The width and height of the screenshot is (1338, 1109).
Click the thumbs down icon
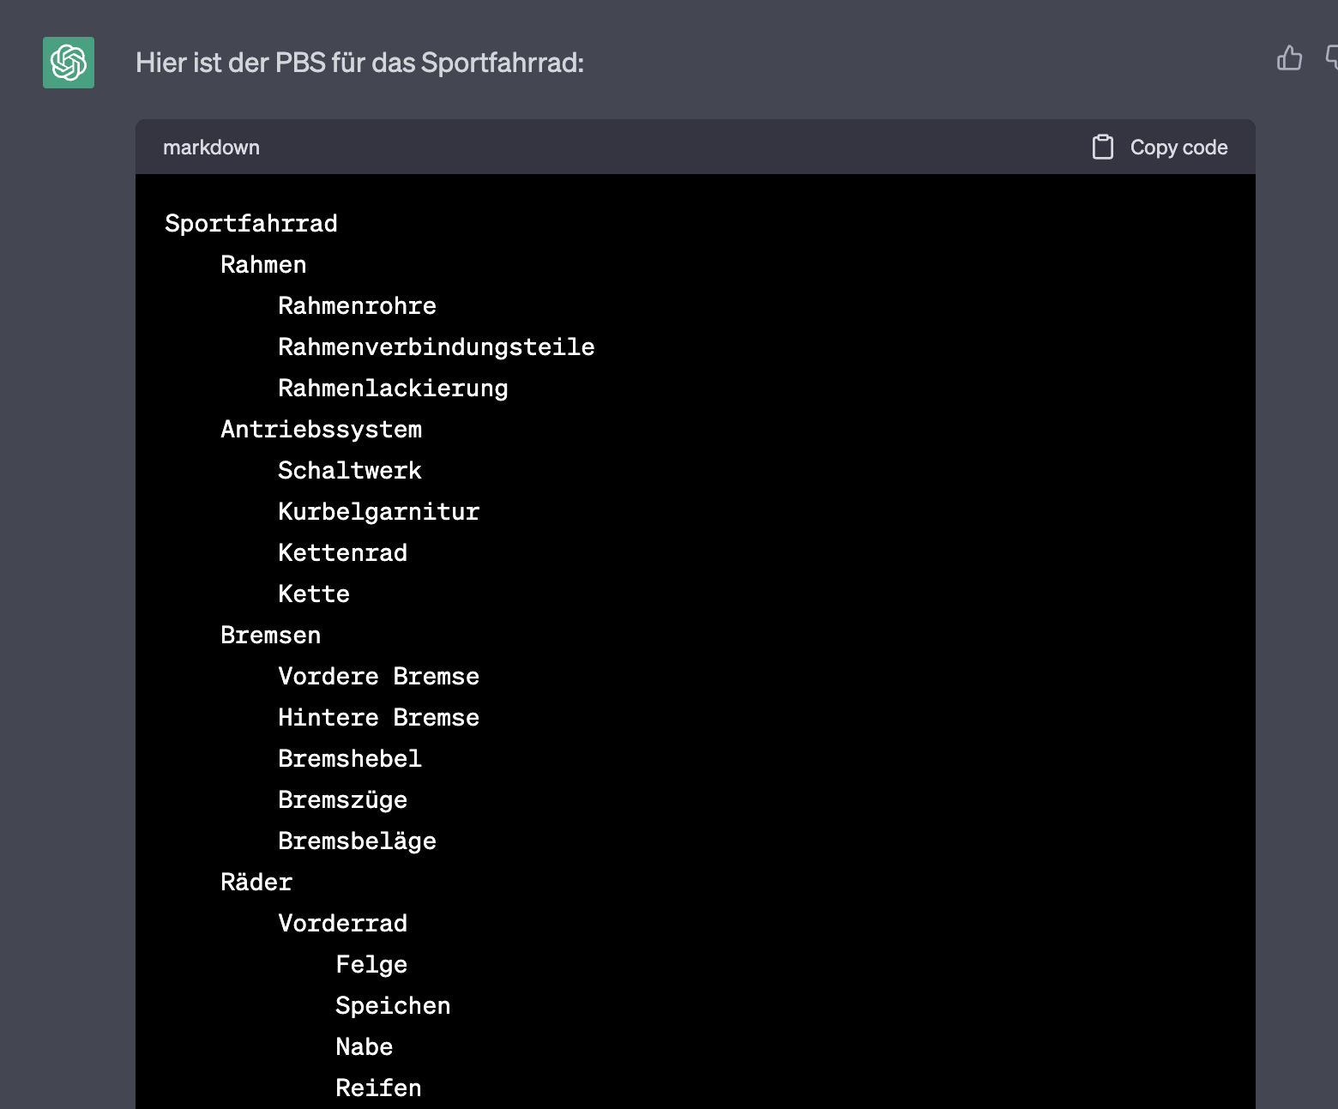pyautogui.click(x=1331, y=58)
